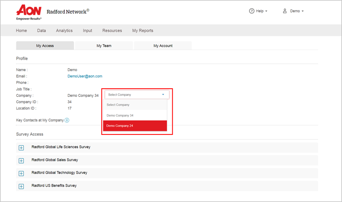Screen dimensions: 342x202
Task: Click the Location ID value 17
Action: click(x=70, y=108)
